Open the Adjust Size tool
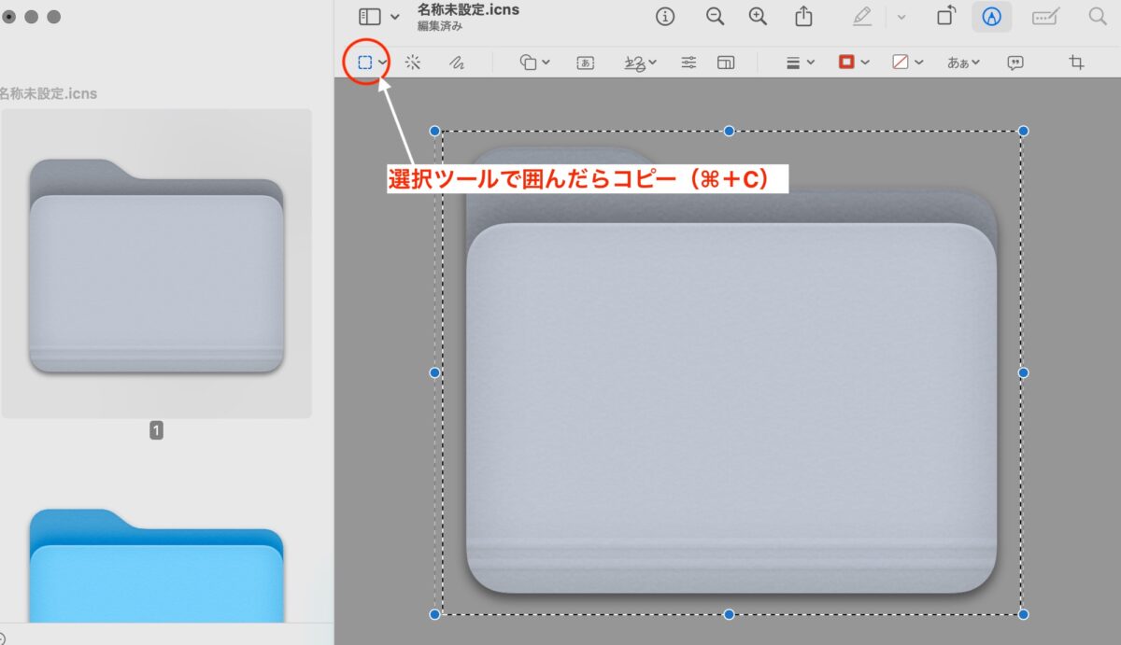 726,63
